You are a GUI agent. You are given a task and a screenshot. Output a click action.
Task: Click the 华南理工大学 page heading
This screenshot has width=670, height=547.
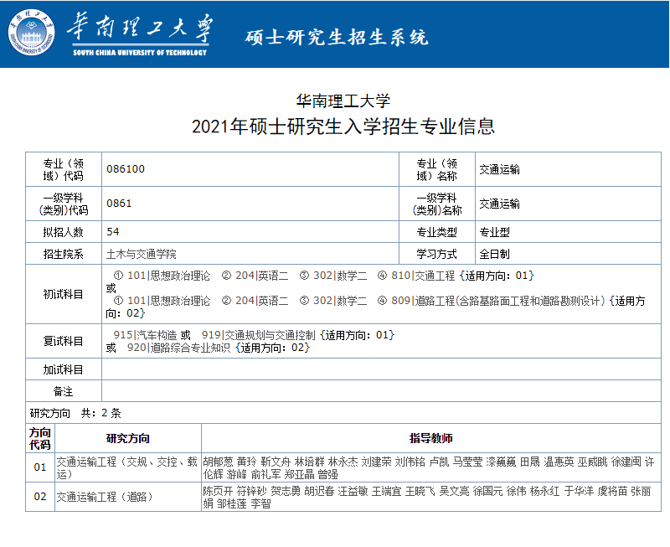(x=343, y=101)
